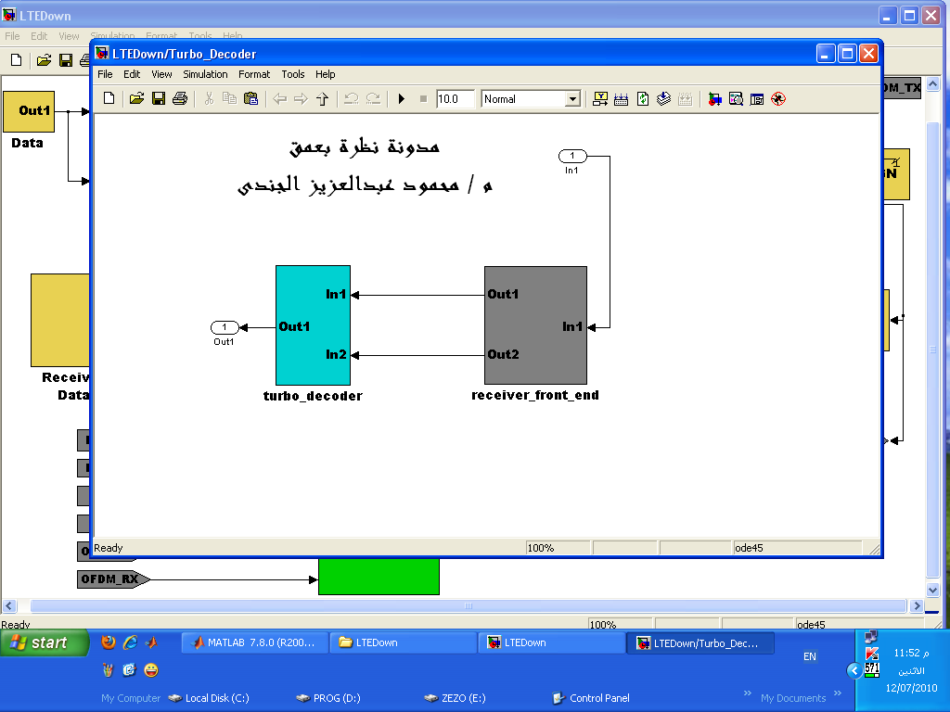Switch to MATLAB 7.8.0 taskbar button
This screenshot has width=950, height=712.
(x=255, y=642)
